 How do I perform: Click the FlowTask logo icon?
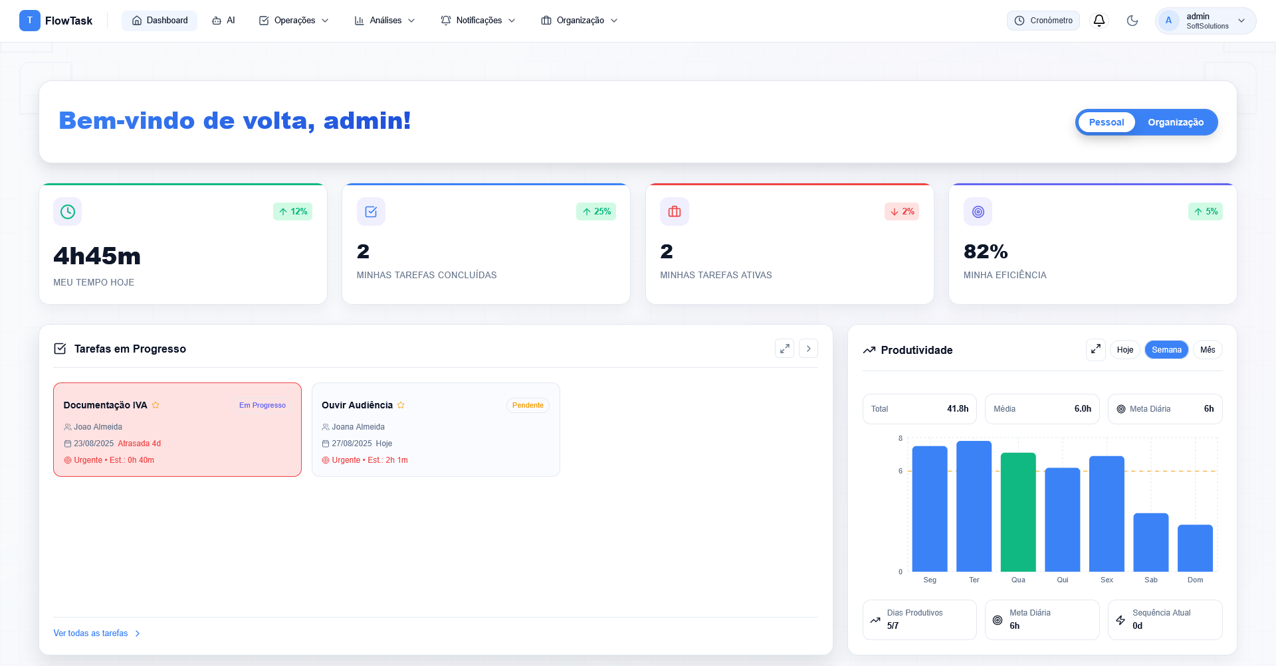[x=29, y=21]
